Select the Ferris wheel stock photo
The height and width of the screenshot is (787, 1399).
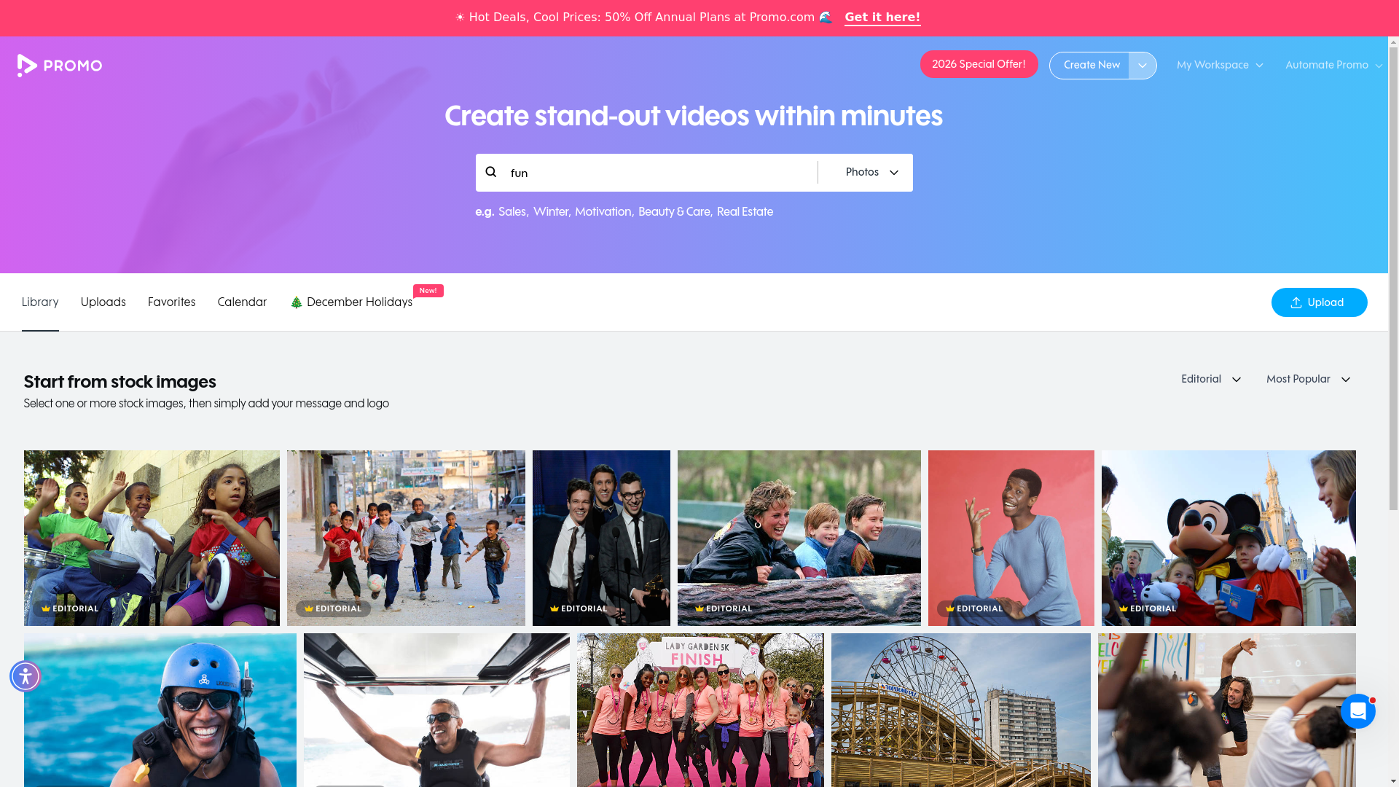961,710
